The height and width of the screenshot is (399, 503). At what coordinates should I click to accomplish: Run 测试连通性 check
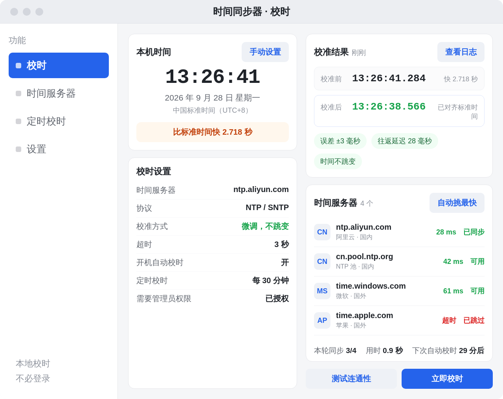point(351,379)
